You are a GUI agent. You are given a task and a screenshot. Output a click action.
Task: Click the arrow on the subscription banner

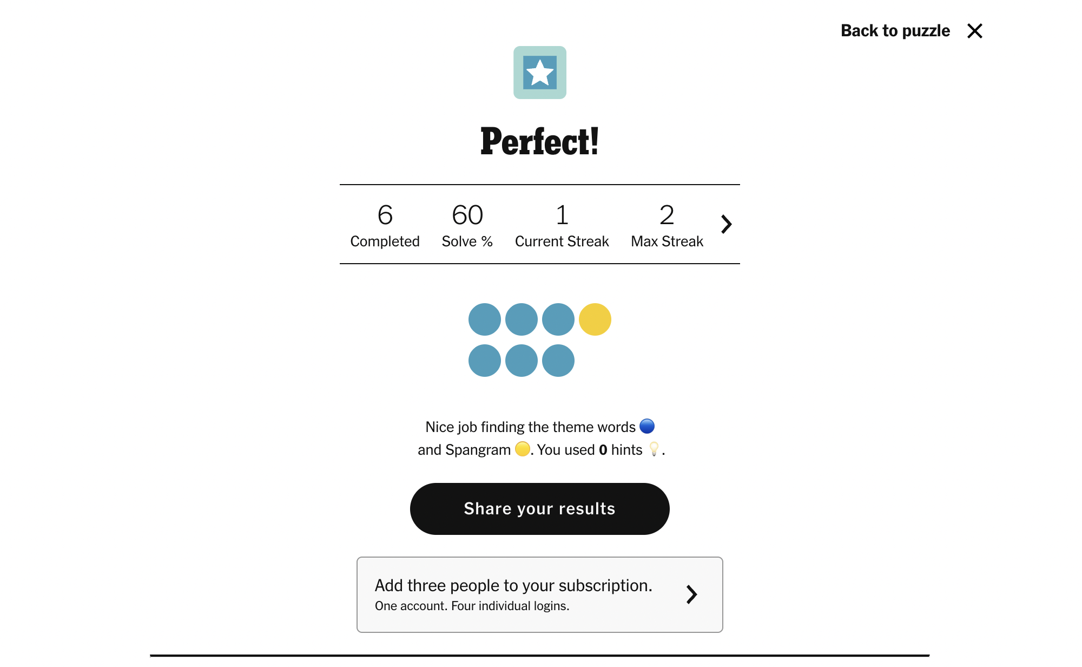691,594
